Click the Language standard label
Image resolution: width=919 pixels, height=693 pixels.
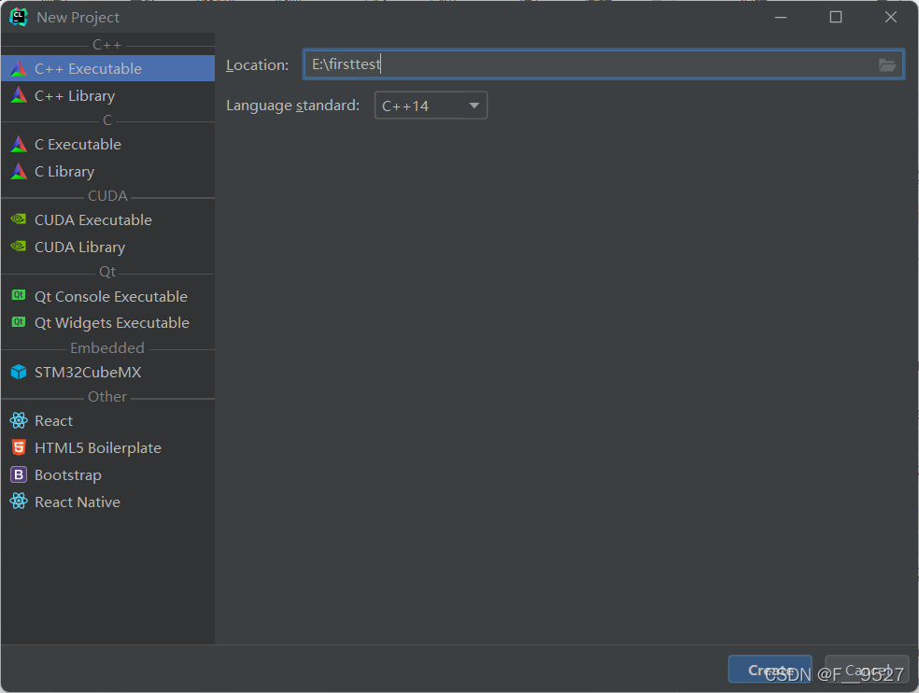point(293,106)
